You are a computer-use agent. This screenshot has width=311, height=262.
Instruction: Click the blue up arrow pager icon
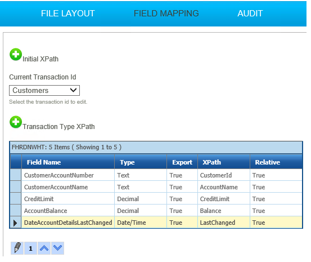44,248
